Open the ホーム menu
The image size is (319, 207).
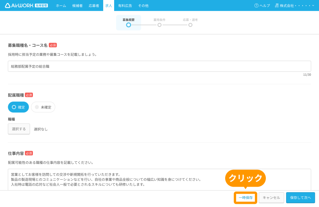point(61,6)
